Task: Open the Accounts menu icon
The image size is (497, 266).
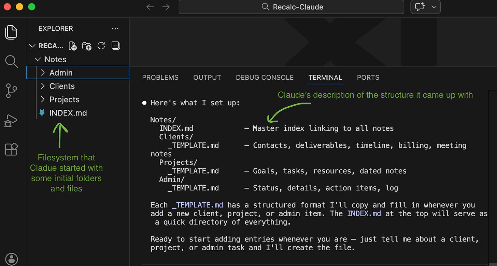Action: (12, 259)
